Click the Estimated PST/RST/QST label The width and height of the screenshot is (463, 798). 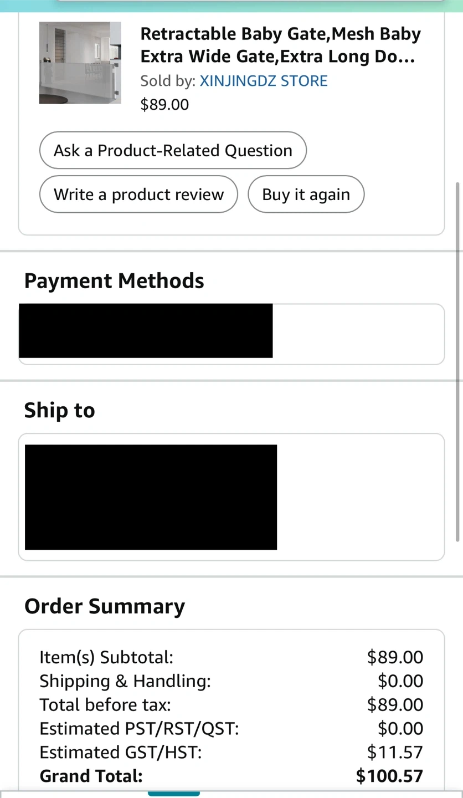coord(139,729)
